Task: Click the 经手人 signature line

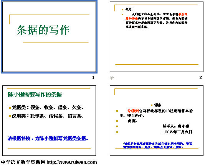Action: pos(176,126)
